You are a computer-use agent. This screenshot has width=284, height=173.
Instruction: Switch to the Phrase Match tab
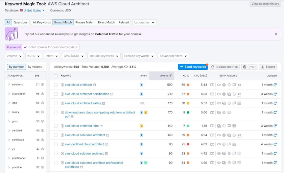pyautogui.click(x=85, y=22)
